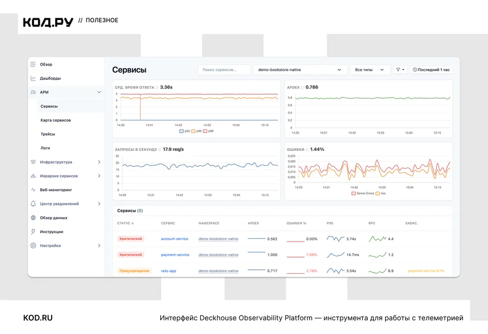Viewport: 488px width, 334px height.
Task: Click the RPS column header
Action: coord(371,223)
